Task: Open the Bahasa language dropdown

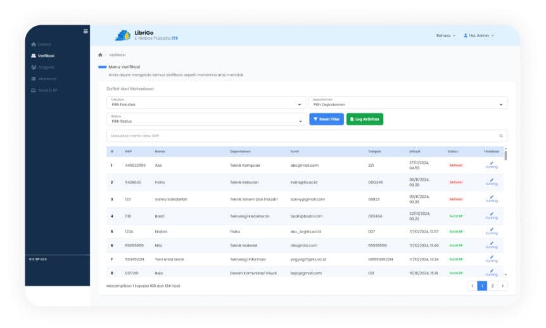Action: click(446, 35)
